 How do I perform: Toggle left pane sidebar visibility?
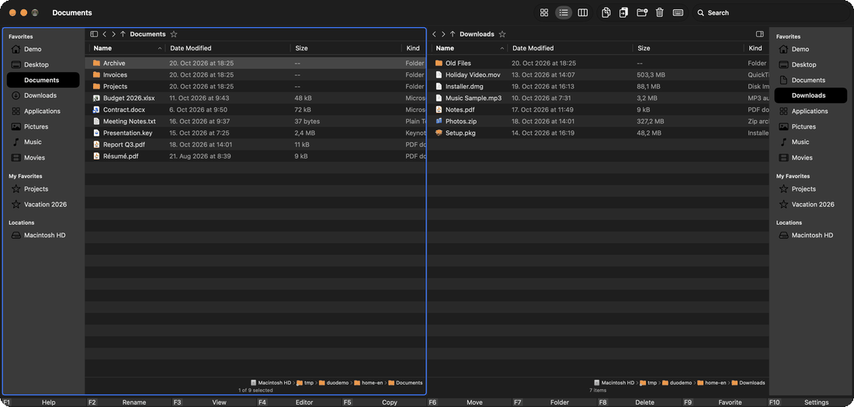(94, 34)
